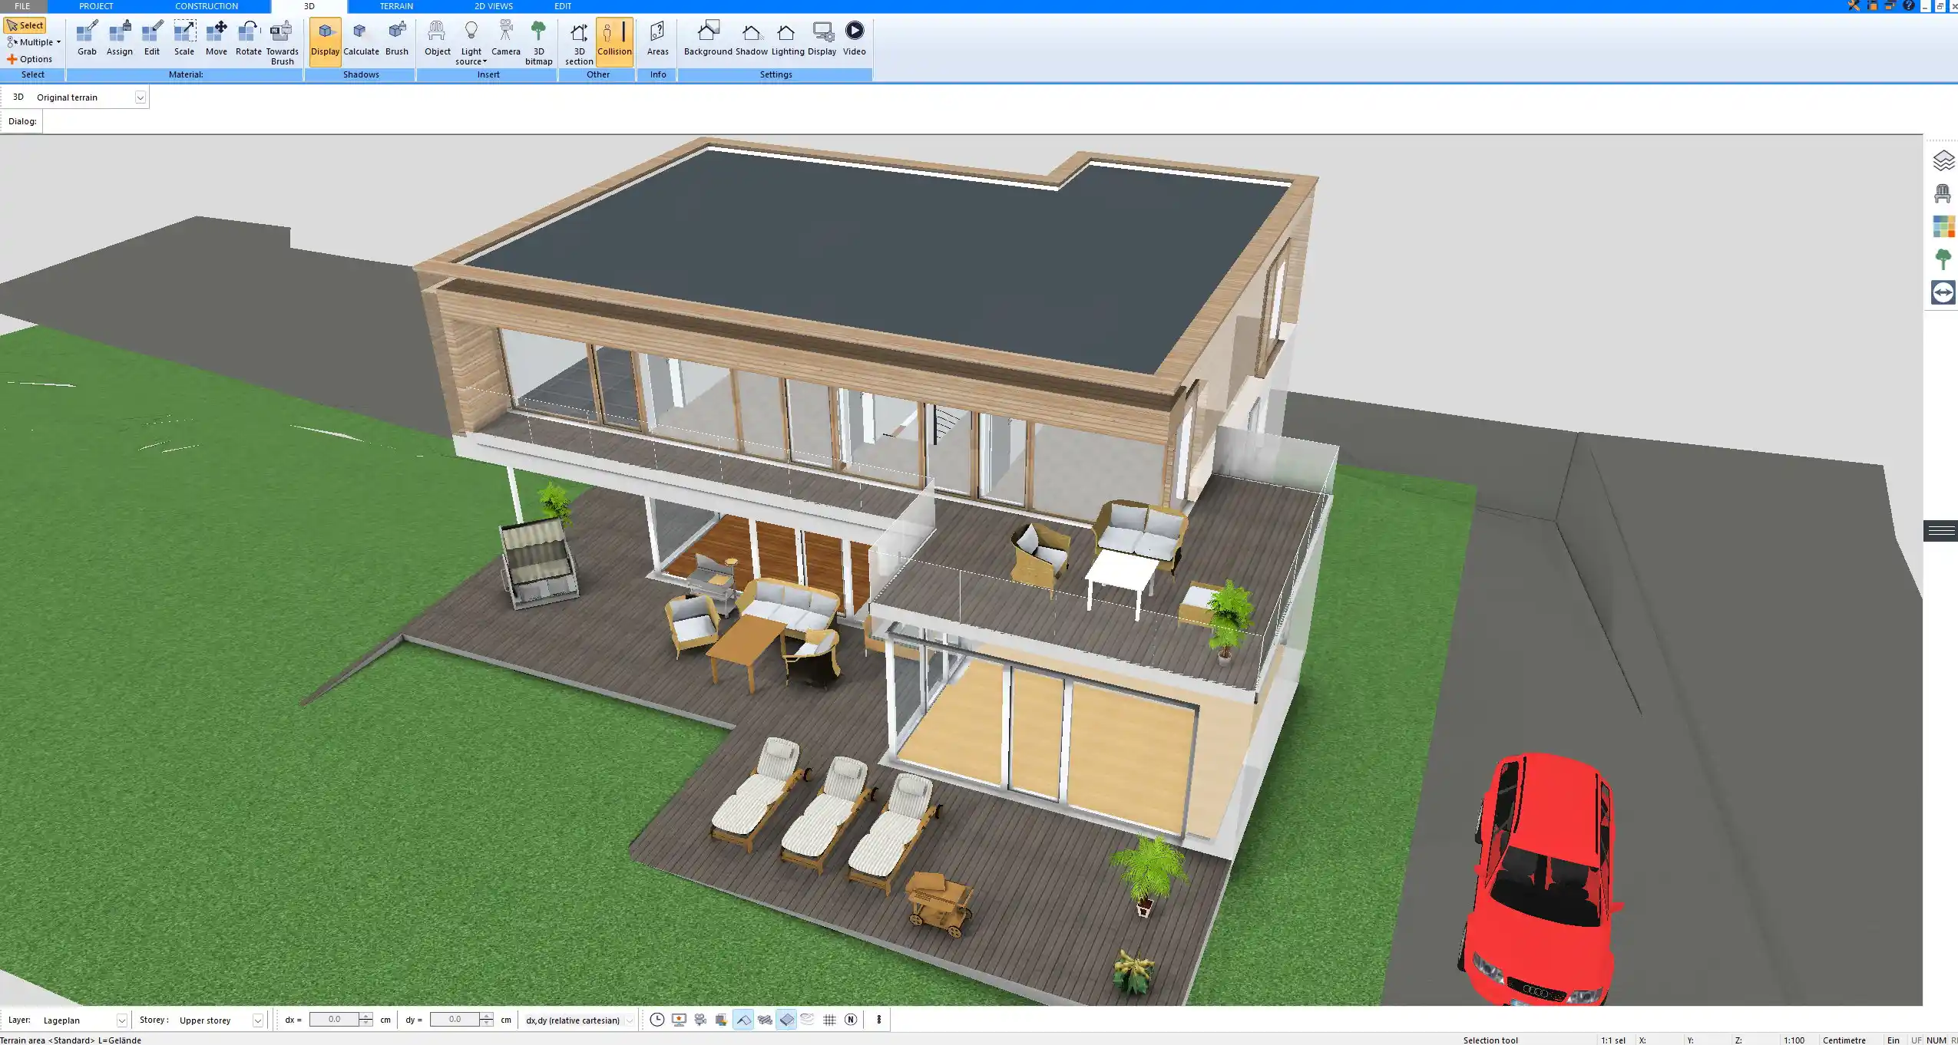Toggle shadows Display button

coord(325,41)
